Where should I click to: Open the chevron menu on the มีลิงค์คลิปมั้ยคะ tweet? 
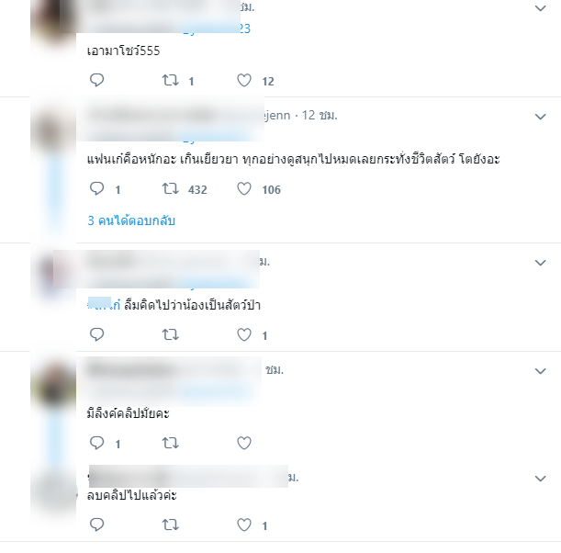[540, 371]
